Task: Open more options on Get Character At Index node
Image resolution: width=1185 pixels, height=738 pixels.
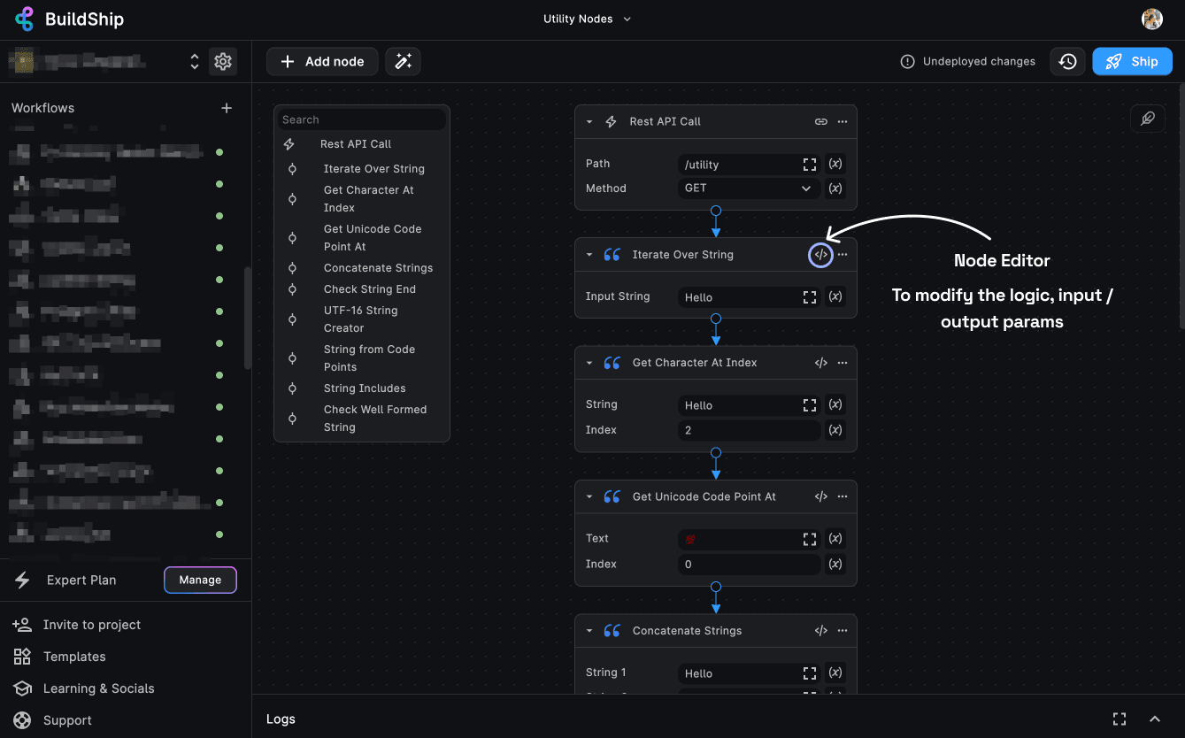Action: click(x=842, y=362)
